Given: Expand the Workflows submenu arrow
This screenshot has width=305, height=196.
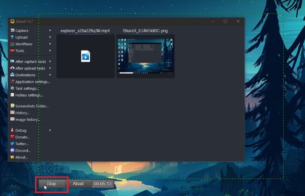Looking at the screenshot, I should tap(50, 44).
